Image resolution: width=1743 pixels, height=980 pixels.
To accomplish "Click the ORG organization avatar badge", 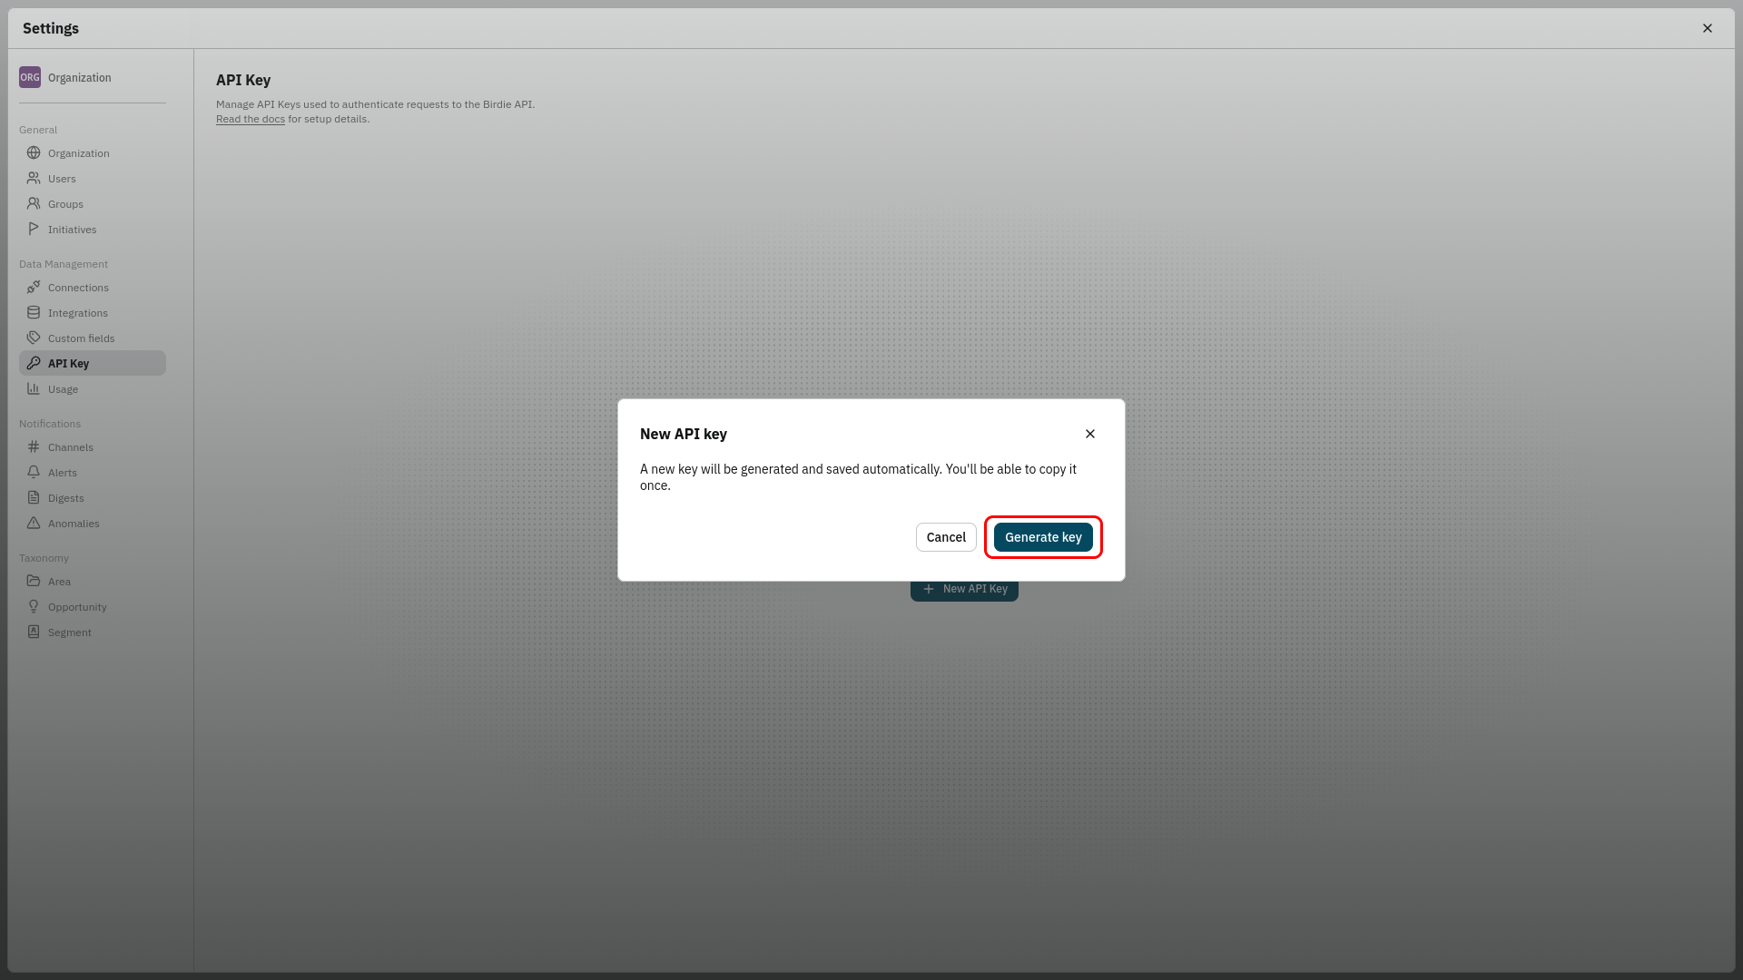I will (x=30, y=77).
